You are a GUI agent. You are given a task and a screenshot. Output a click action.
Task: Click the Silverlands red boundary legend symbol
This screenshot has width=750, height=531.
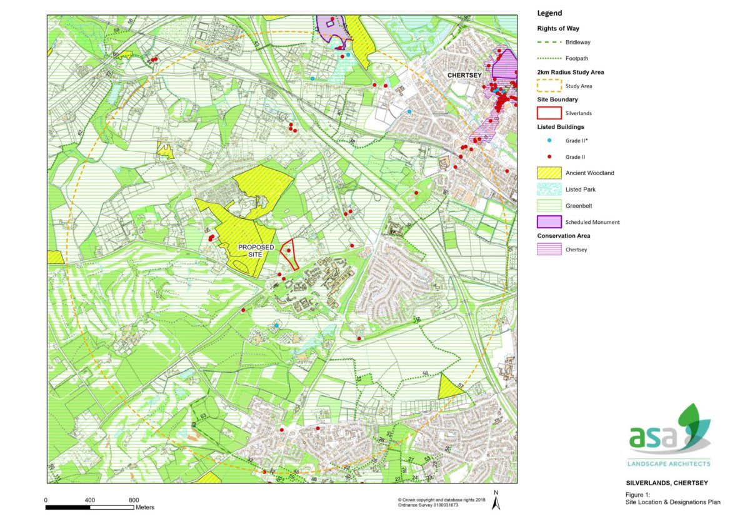coord(549,113)
